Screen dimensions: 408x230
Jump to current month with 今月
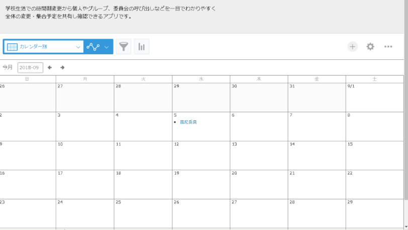pyautogui.click(x=7, y=67)
